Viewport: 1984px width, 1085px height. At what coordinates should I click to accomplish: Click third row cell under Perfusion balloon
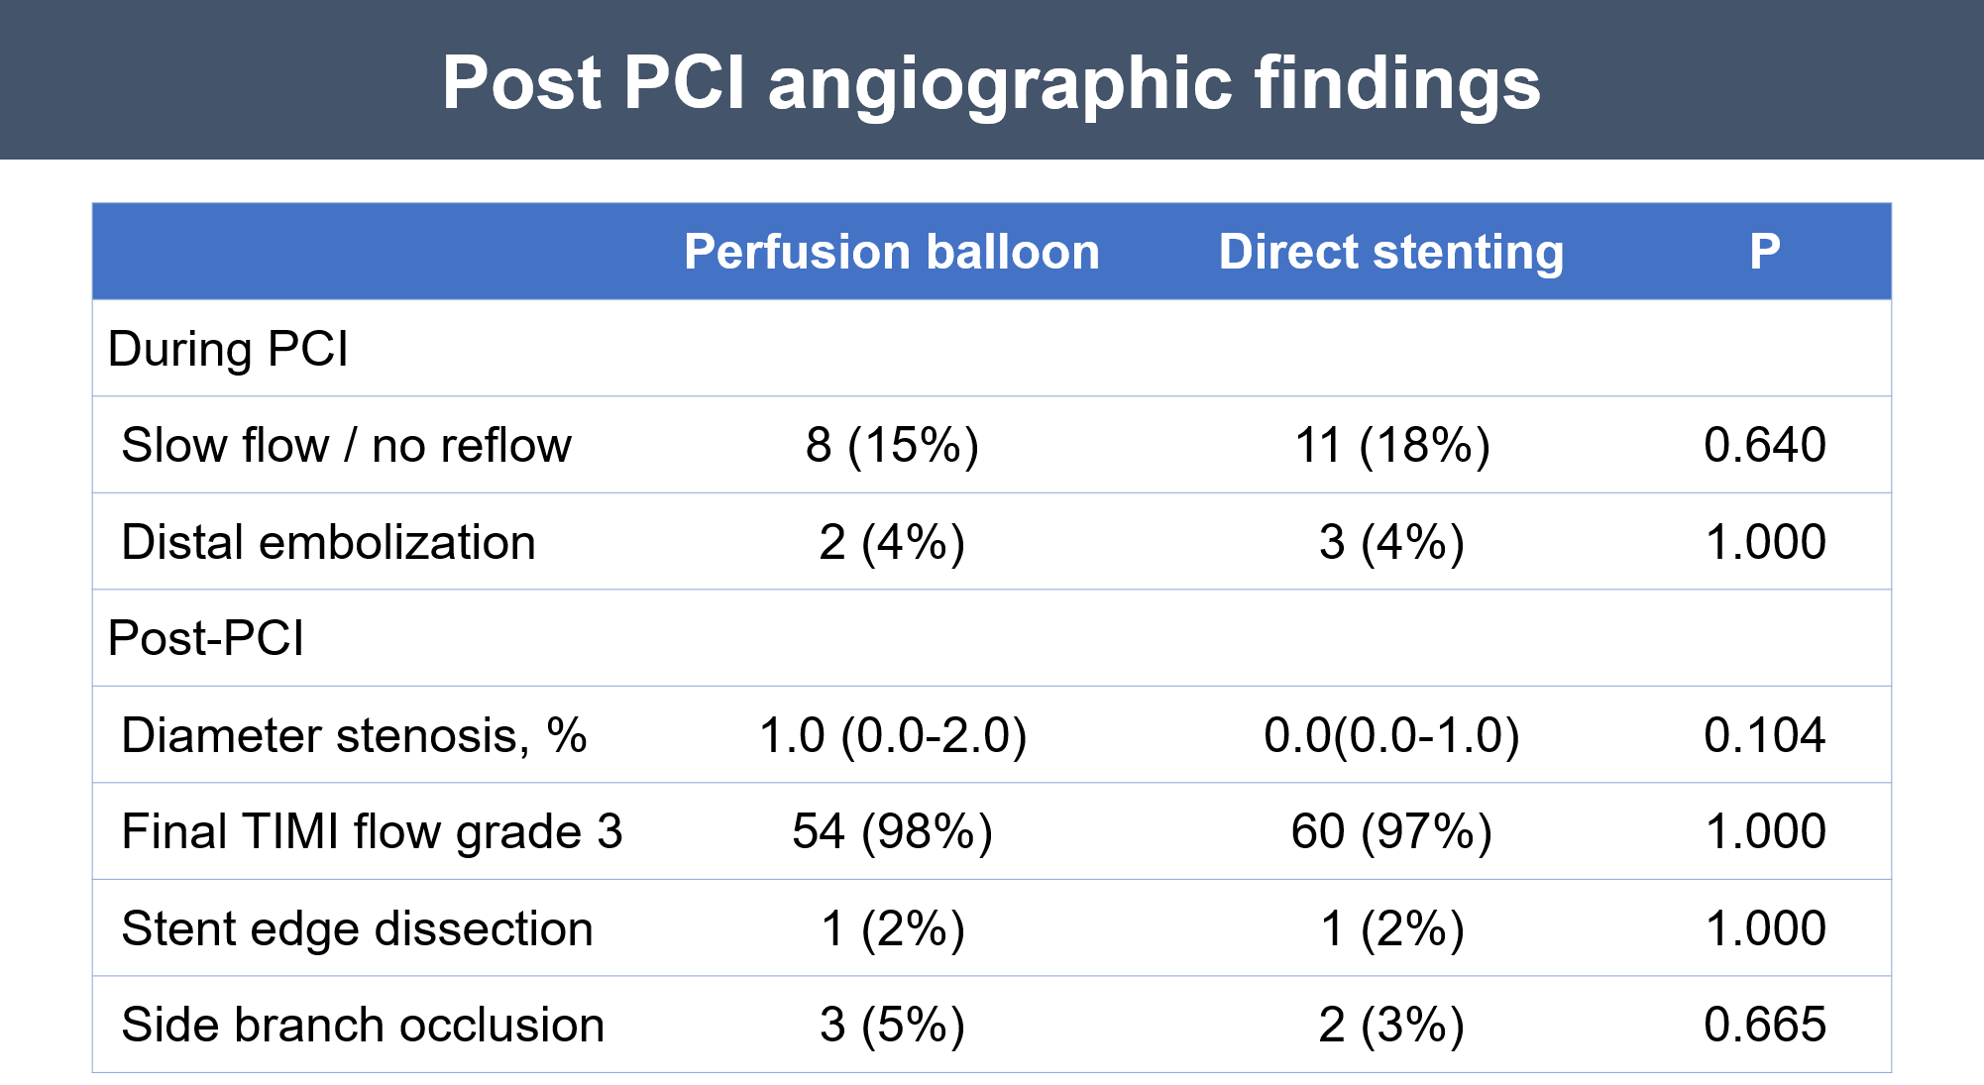click(x=891, y=541)
